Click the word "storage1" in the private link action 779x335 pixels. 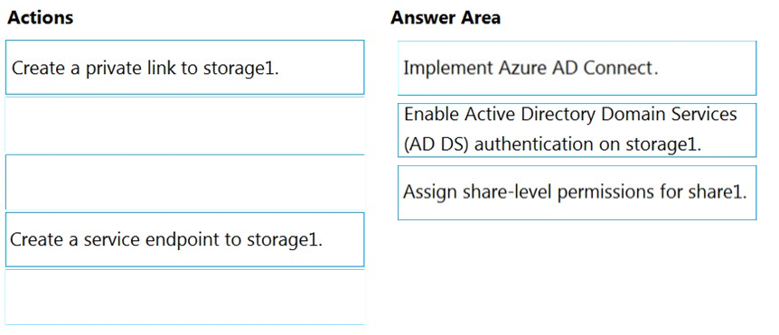[x=239, y=69]
